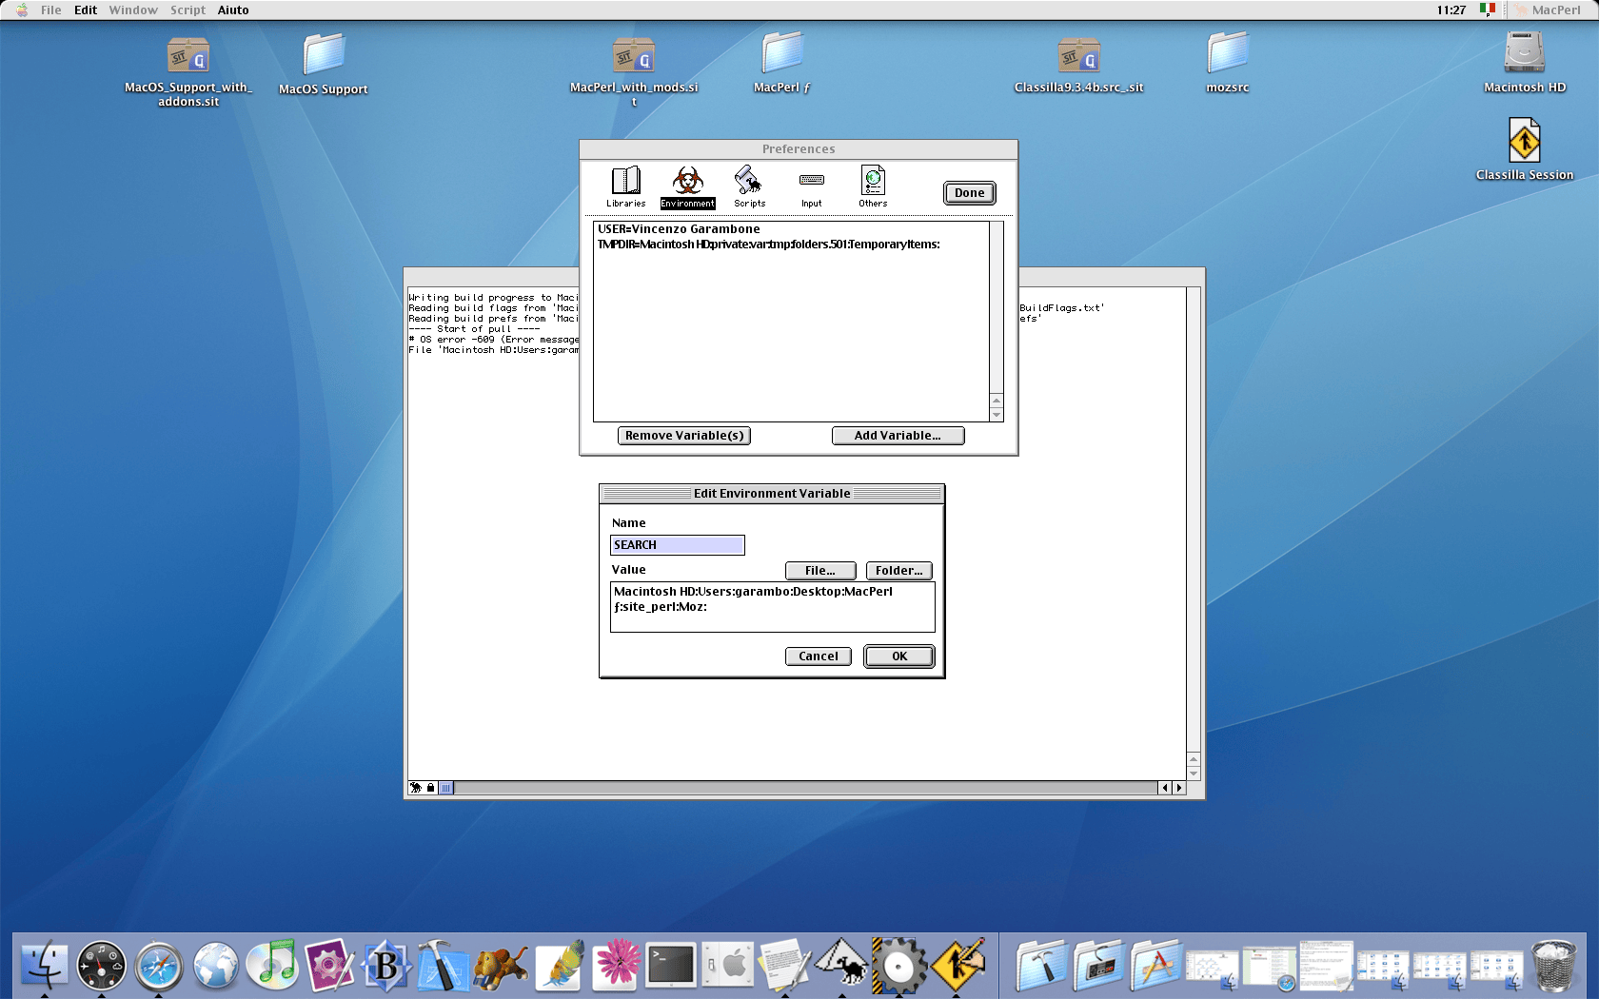Image resolution: width=1599 pixels, height=999 pixels.
Task: Open the Apple menu
Action: (21, 10)
